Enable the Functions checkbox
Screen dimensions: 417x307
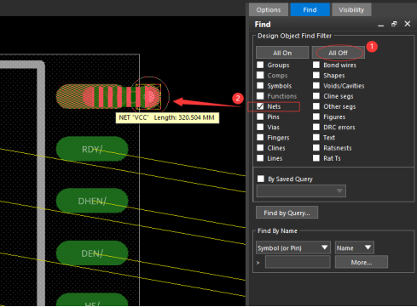click(x=260, y=96)
